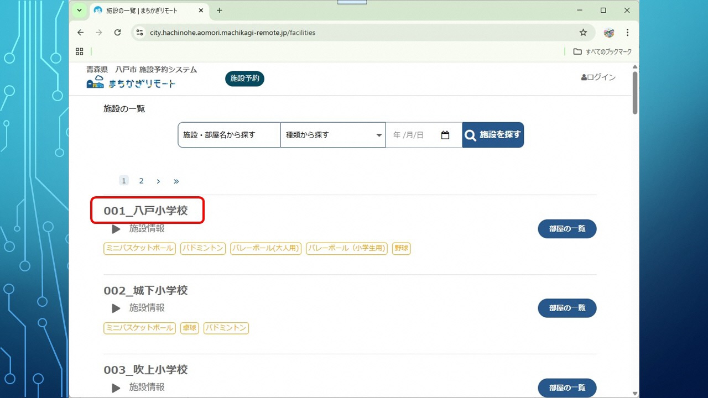Screen dimensions: 708x398
Task: Bookmark this page with star icon
Action: point(583,33)
